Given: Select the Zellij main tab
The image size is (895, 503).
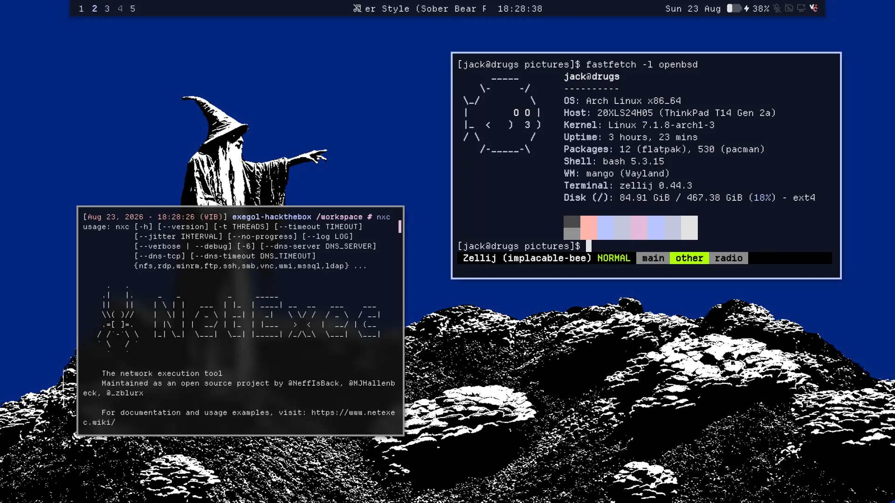Looking at the screenshot, I should click(x=653, y=258).
